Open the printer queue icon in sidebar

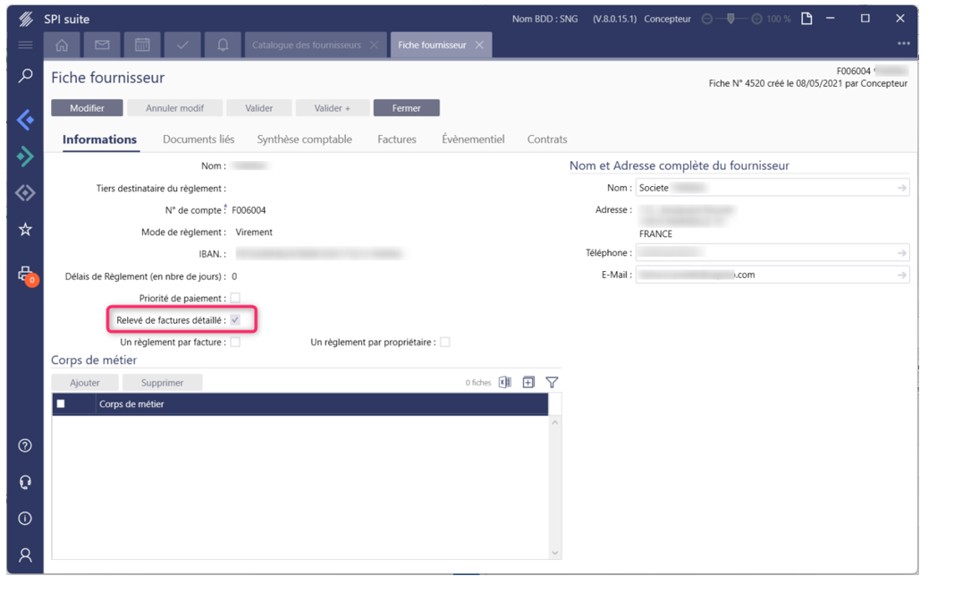(25, 275)
